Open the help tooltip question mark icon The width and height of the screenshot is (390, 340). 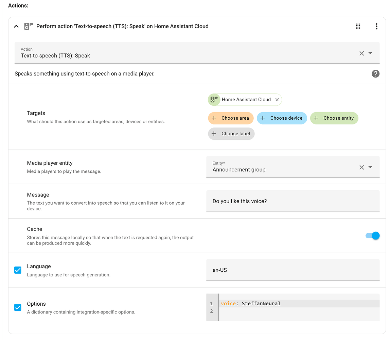click(375, 74)
